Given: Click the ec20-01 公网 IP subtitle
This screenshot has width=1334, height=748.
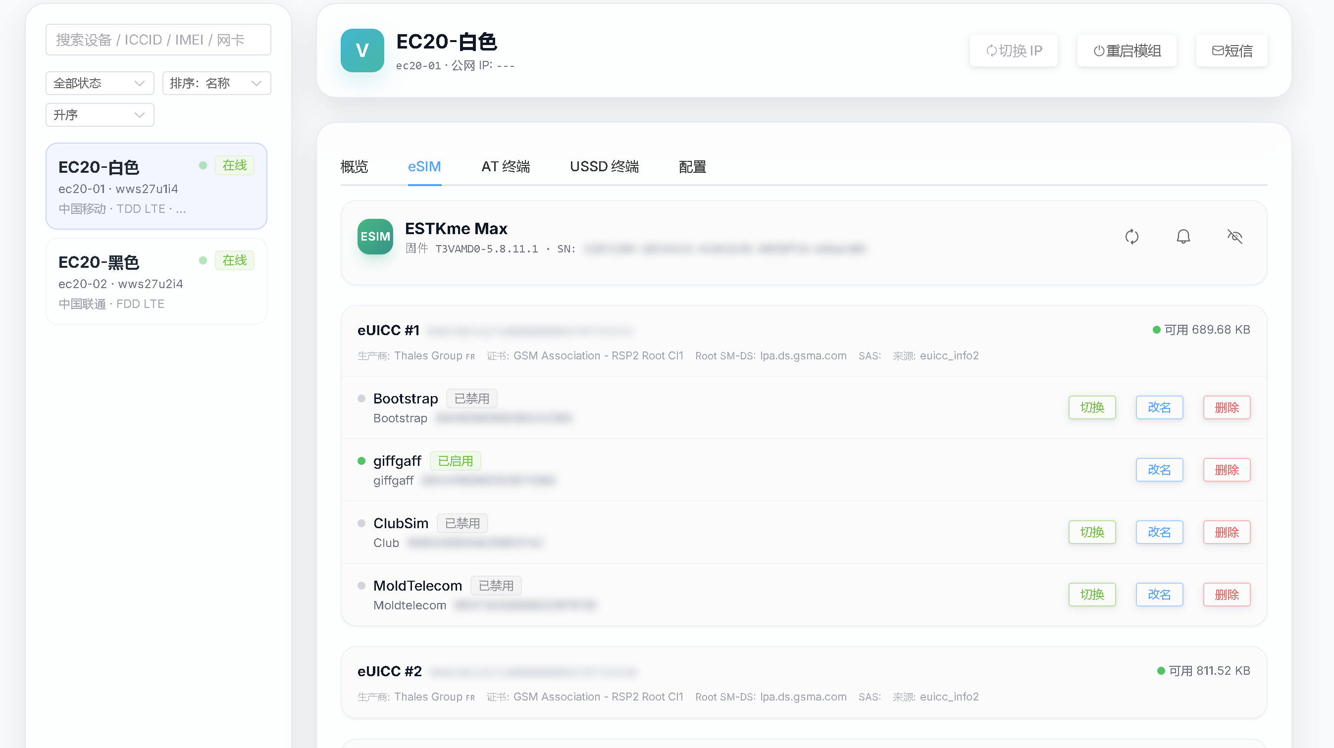Looking at the screenshot, I should [455, 66].
